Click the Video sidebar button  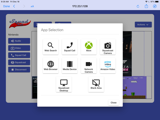click(19, 48)
